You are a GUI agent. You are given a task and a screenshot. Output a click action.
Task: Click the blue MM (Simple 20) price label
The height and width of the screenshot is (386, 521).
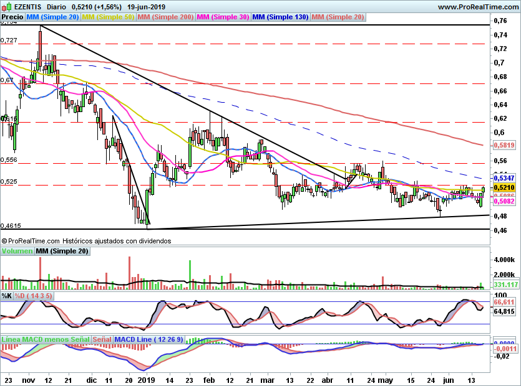point(53,17)
